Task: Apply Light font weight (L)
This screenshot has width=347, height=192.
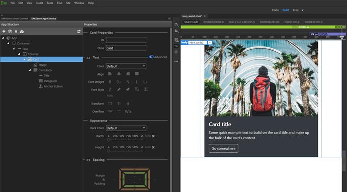Action: (x=137, y=82)
